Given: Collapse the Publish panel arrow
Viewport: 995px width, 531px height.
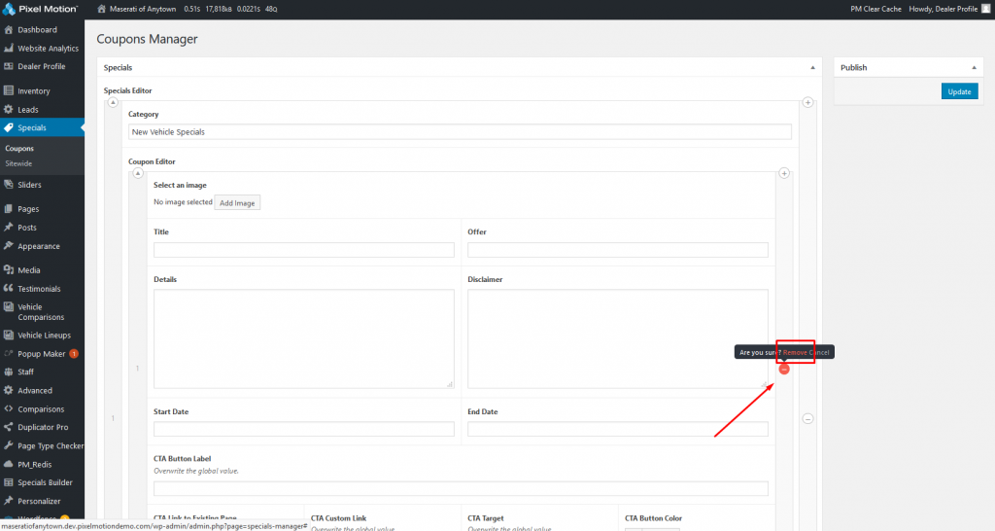Looking at the screenshot, I should (x=974, y=67).
